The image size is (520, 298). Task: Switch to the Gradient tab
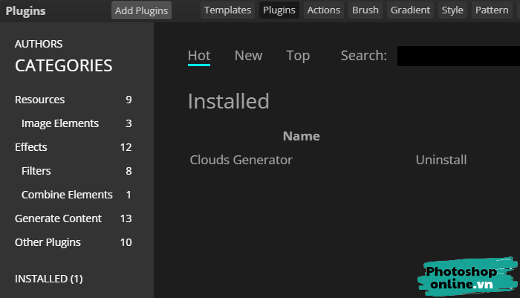click(410, 10)
